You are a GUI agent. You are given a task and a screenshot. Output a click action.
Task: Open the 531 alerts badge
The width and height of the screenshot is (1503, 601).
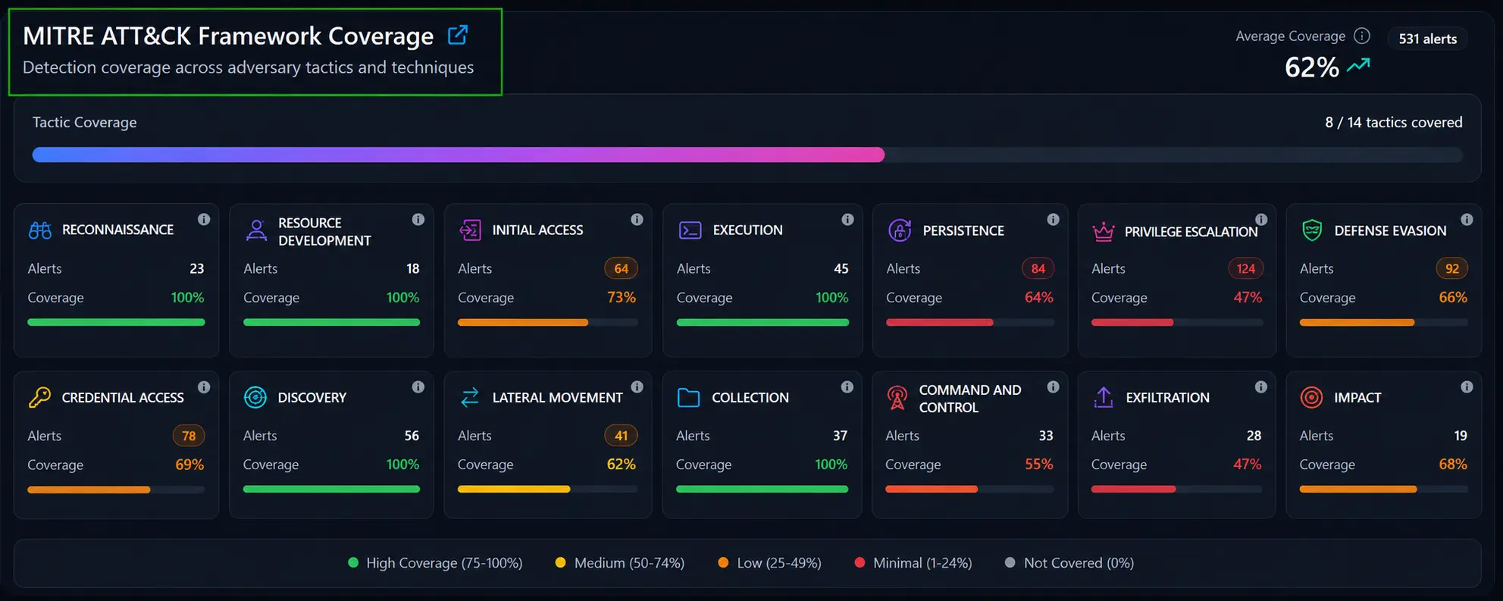pyautogui.click(x=1428, y=39)
